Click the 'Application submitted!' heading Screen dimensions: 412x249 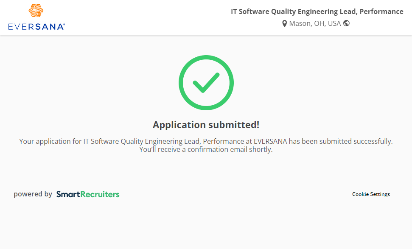click(x=206, y=125)
